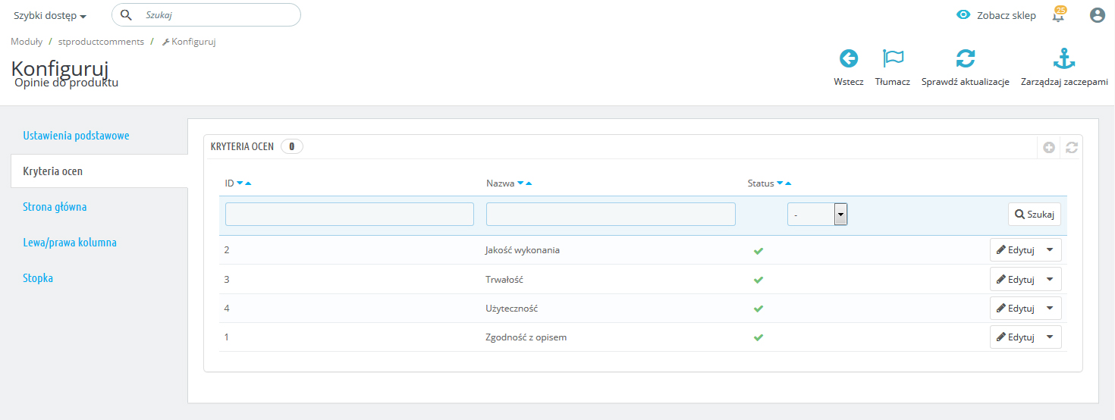
Task: Expand Szybki dostęp quick access menu
Action: point(50,16)
